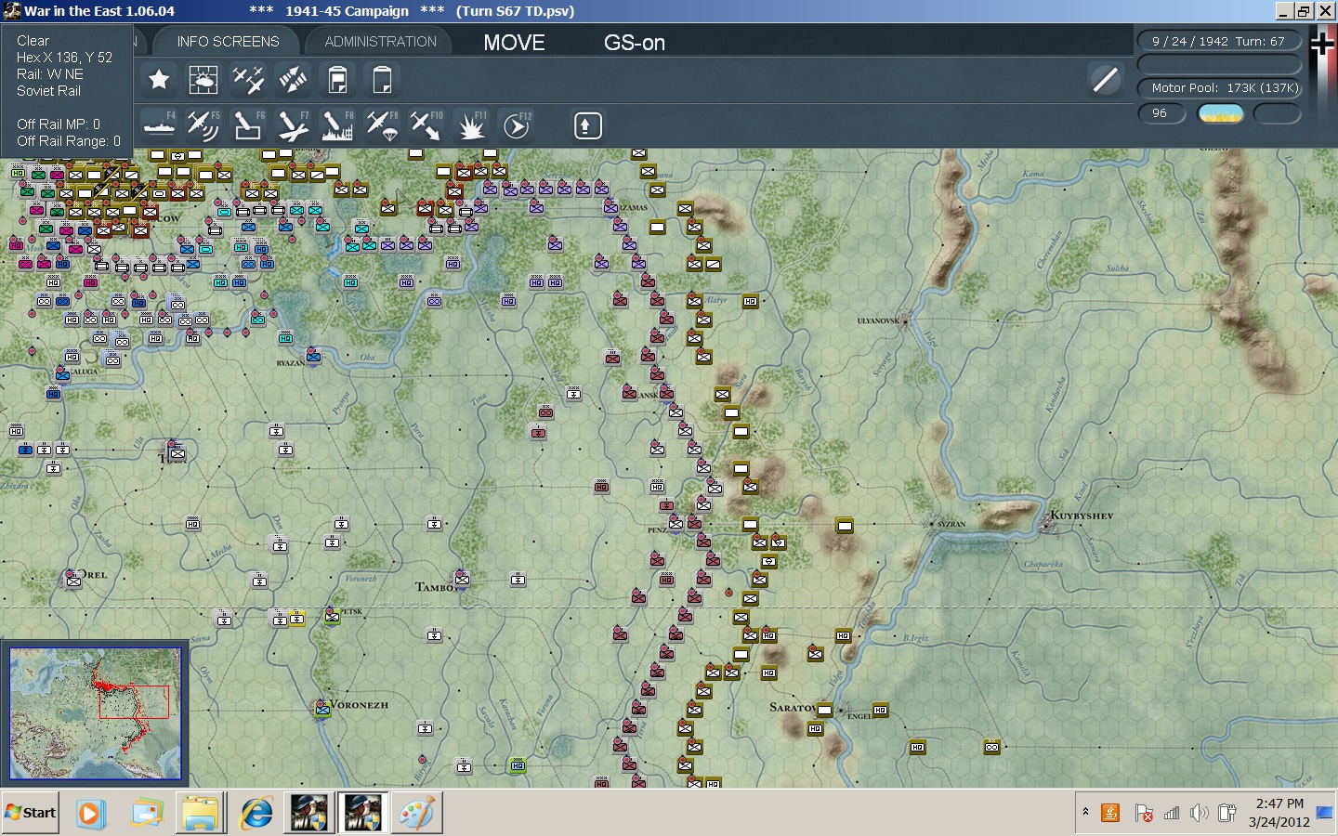The width and height of the screenshot is (1338, 836).
Task: Switch to the INFO SCREENS tab
Action: (228, 42)
